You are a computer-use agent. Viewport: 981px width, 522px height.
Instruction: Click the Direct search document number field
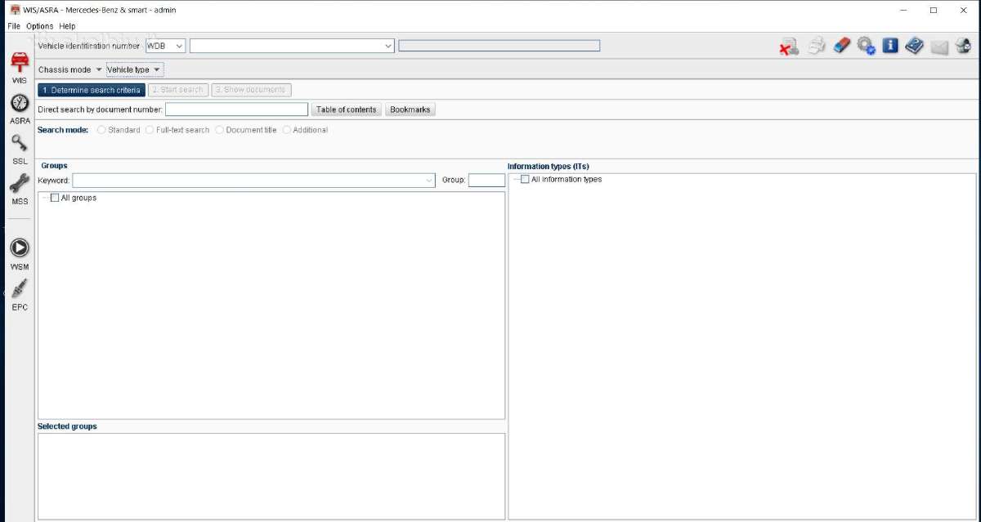coord(236,109)
